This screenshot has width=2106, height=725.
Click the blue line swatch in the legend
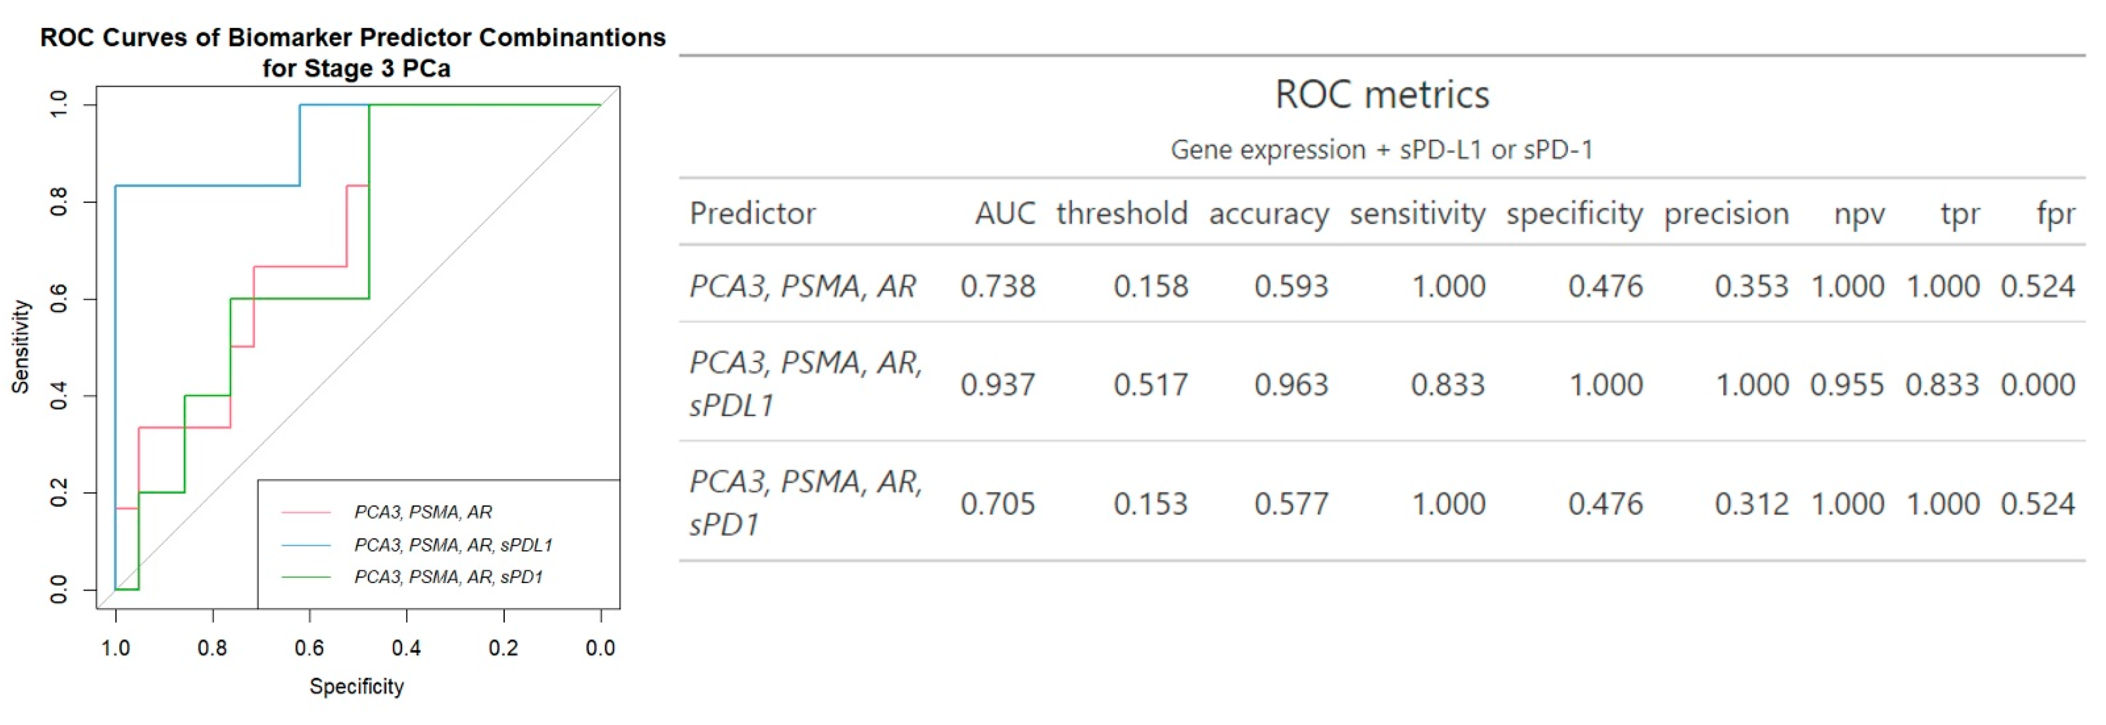(x=306, y=544)
